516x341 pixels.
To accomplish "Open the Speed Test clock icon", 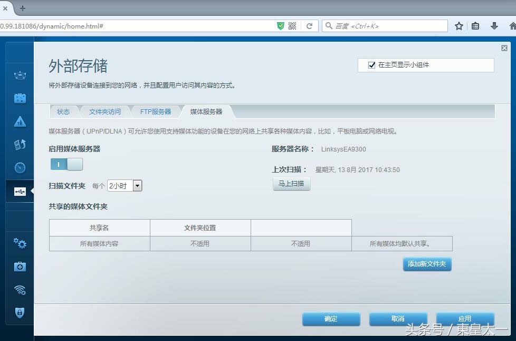I will pyautogui.click(x=20, y=168).
